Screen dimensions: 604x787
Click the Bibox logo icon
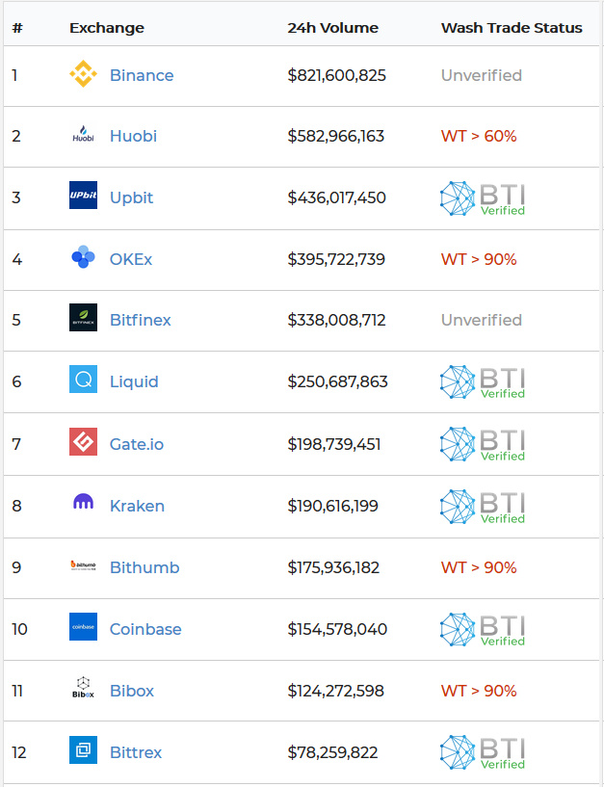pos(83,690)
